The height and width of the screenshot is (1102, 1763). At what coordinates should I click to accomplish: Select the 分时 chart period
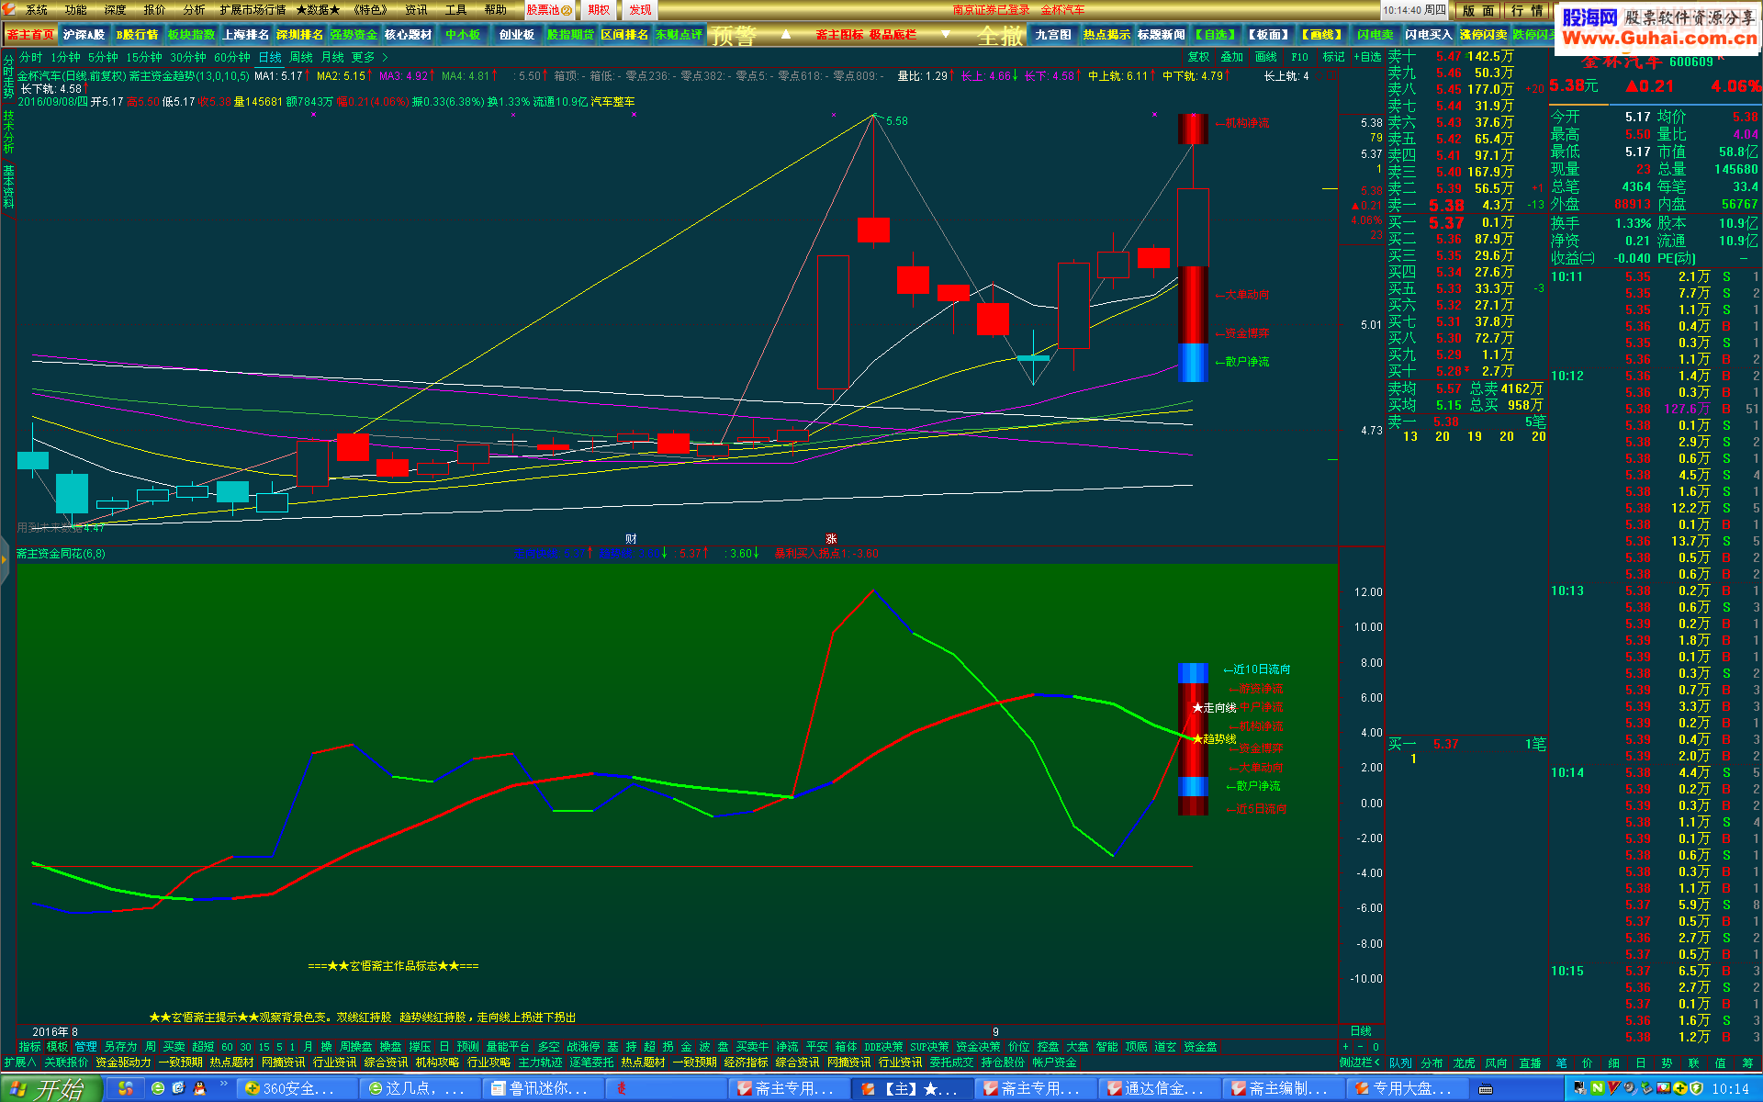pyautogui.click(x=30, y=57)
